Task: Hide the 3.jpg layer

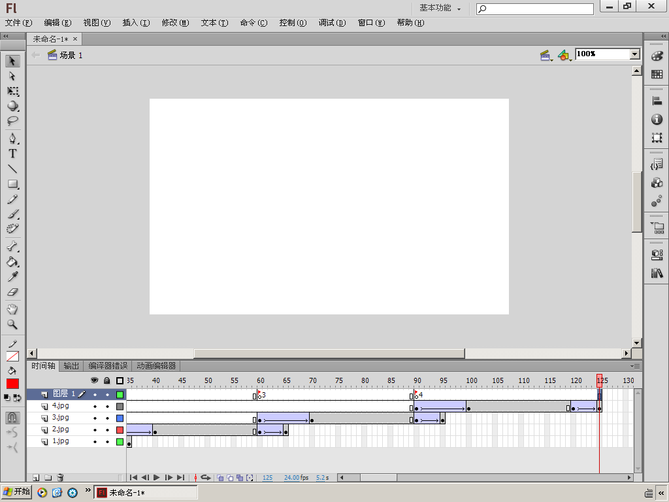Action: coord(95,418)
